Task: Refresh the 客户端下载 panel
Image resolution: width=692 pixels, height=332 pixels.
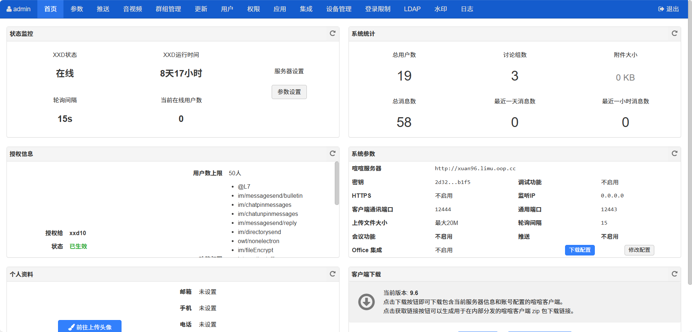Action: click(x=674, y=274)
